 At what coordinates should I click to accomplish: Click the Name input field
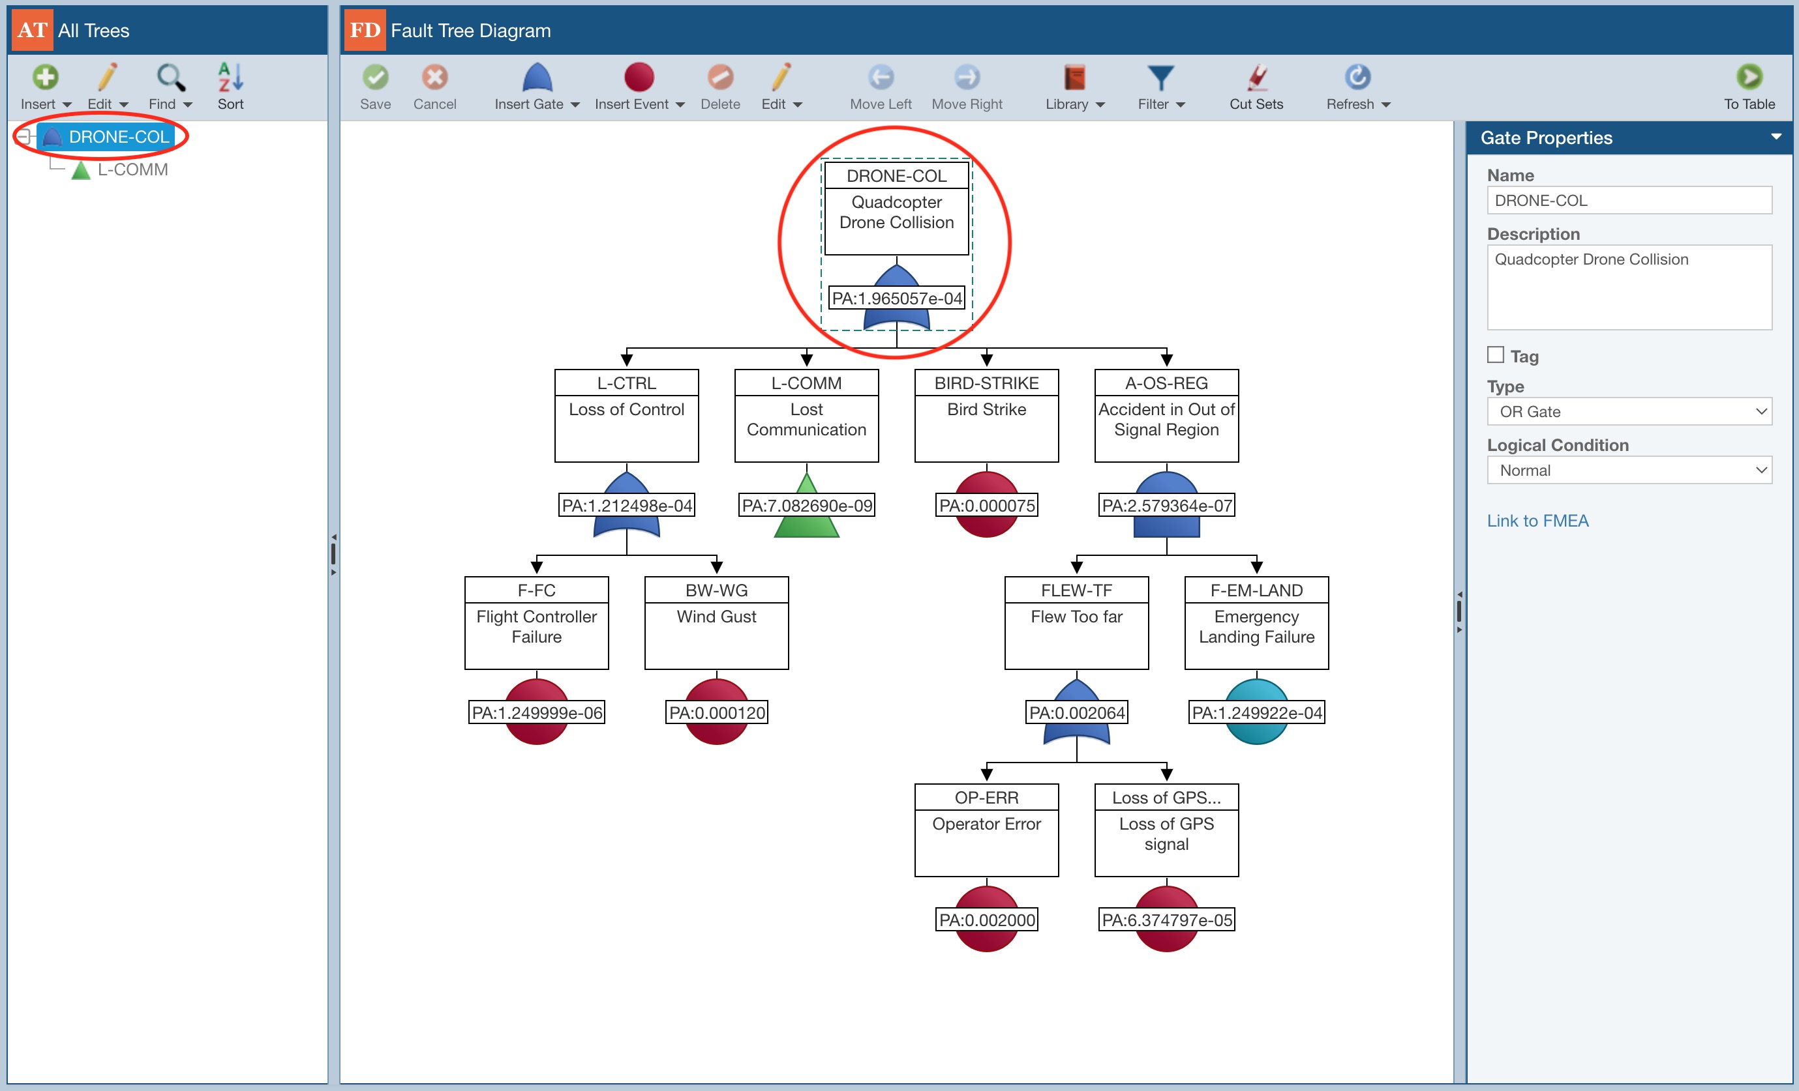[x=1629, y=201]
